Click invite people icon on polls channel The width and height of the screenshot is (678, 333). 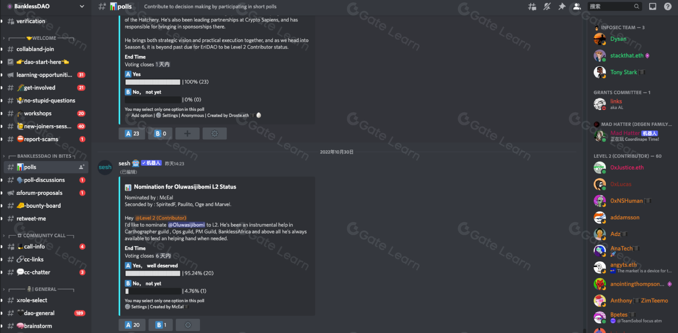point(82,167)
